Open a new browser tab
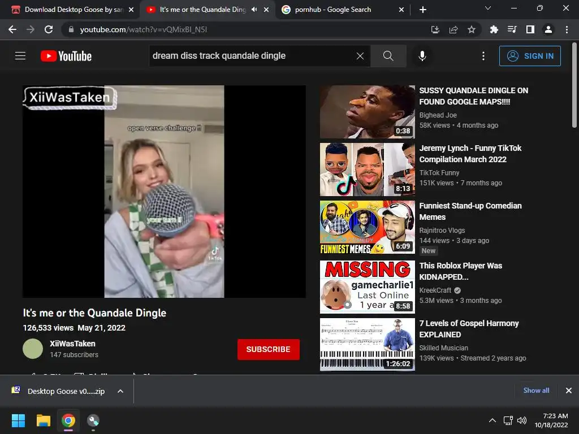Image resolution: width=579 pixels, height=434 pixels. pos(423,10)
